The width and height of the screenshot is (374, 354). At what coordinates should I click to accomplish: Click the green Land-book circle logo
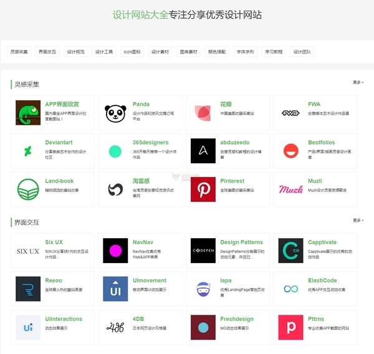(x=28, y=189)
